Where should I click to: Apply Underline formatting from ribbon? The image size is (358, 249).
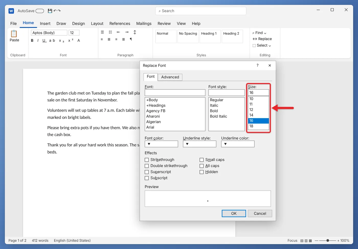pos(44,40)
